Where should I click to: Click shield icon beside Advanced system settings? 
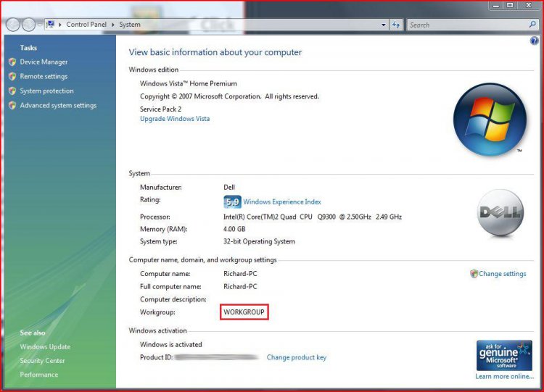coord(12,105)
